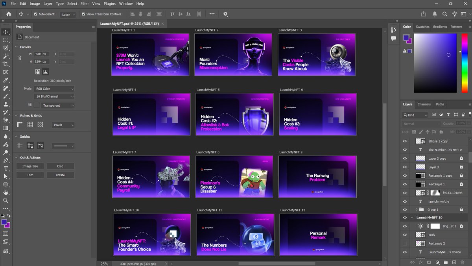472x266 pixels.
Task: Click the delete layer trash icon
Action: pos(462,262)
